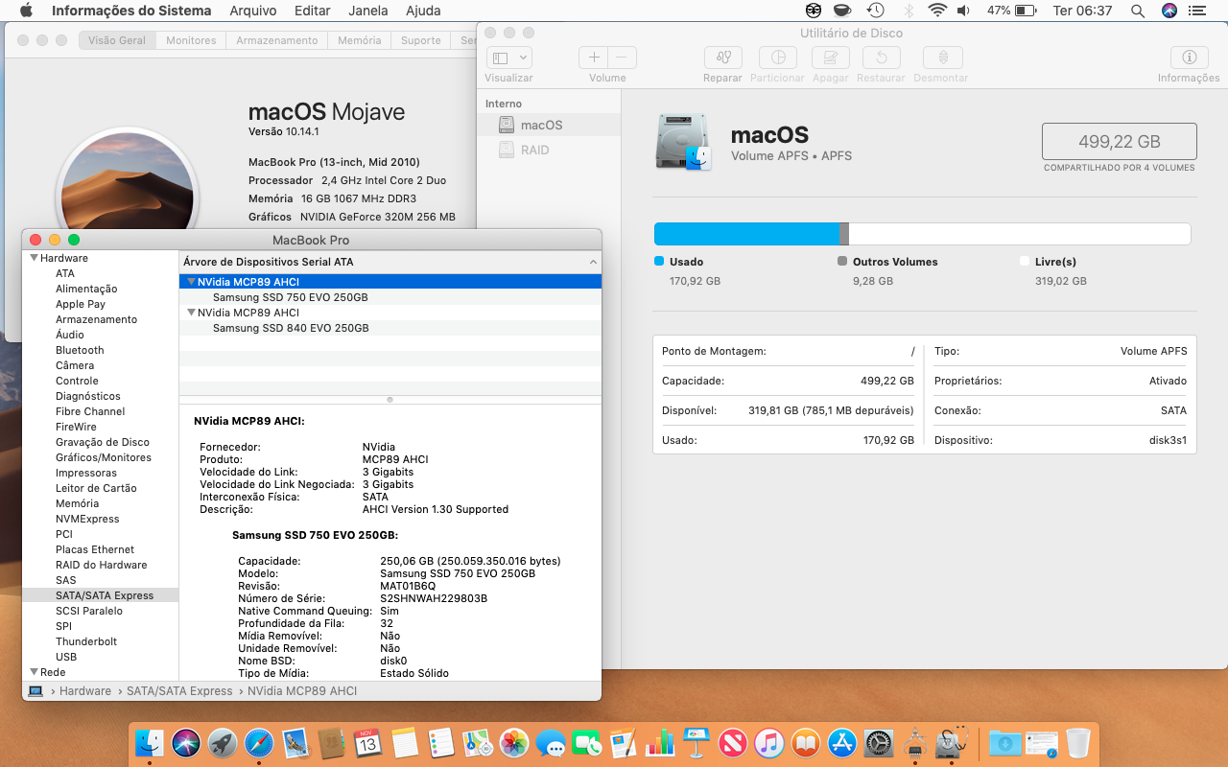Add a volume with the plus button
The image size is (1228, 767).
click(594, 58)
